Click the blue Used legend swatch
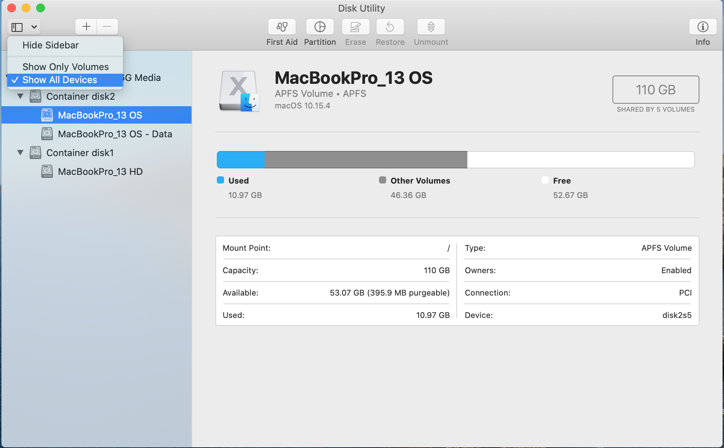724x448 pixels. pos(220,180)
